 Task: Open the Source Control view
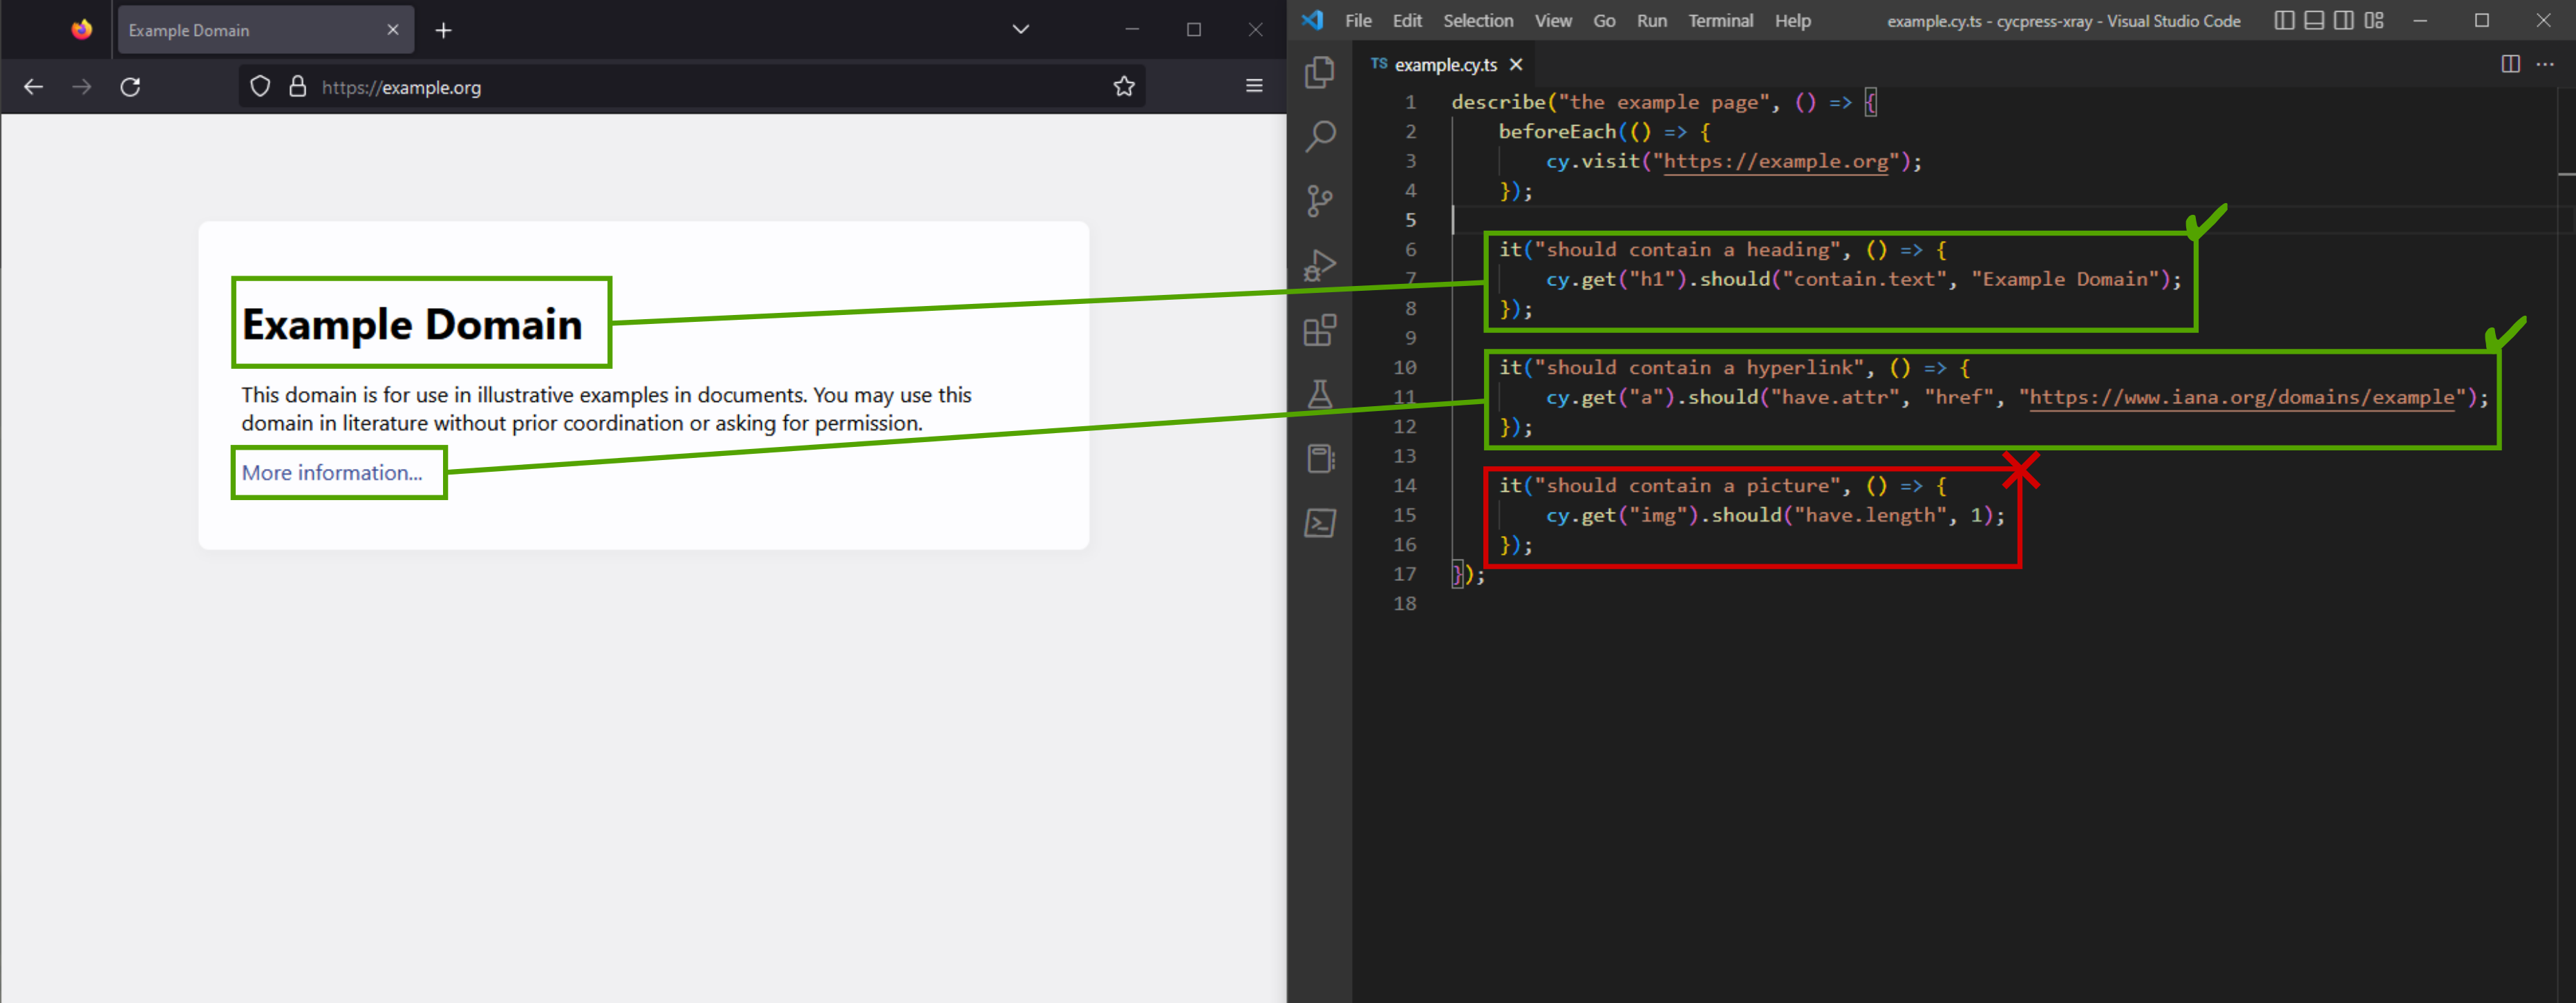(1320, 201)
